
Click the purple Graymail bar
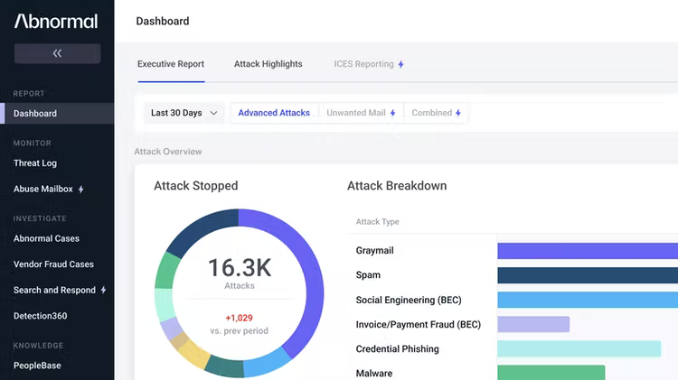click(588, 251)
